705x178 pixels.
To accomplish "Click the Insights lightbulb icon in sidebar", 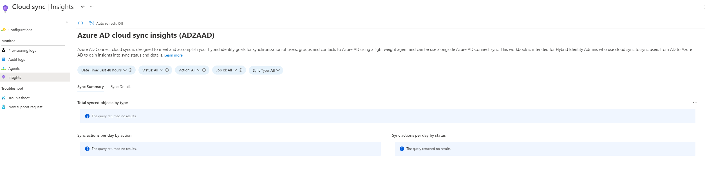I will click(x=4, y=77).
